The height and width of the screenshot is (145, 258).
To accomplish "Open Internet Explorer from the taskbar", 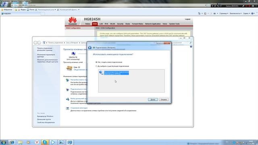I will [x=12, y=142].
